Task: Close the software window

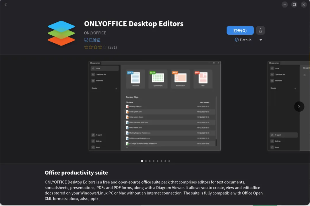Action: tap(304, 5)
